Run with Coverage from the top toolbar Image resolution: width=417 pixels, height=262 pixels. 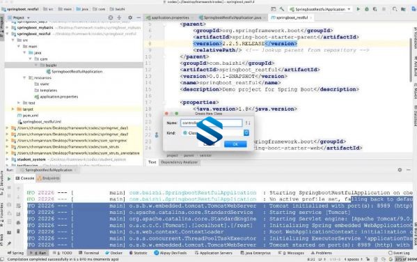pos(375,9)
